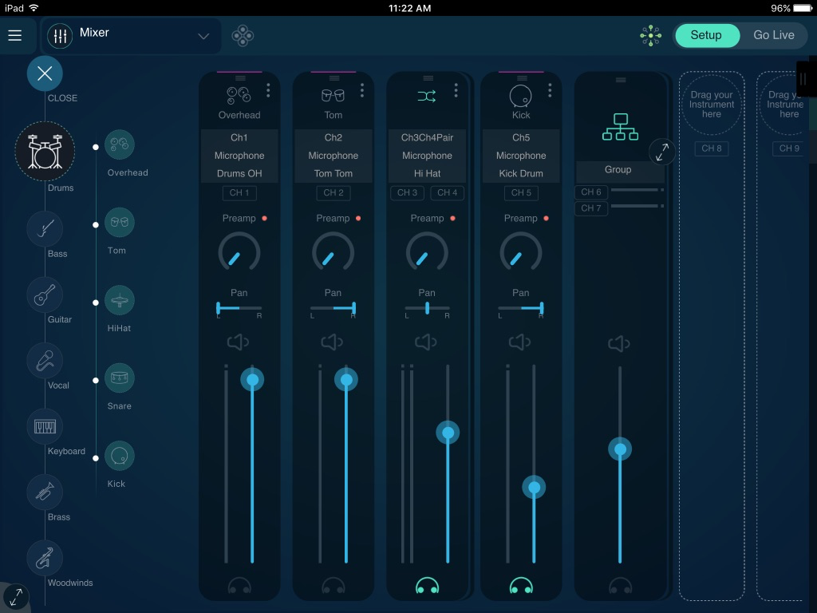
Task: Click the expand arrows icon at bottom-left corner
Action: coord(16,597)
